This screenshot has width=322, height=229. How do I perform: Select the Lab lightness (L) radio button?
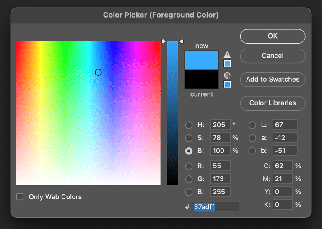(252, 125)
